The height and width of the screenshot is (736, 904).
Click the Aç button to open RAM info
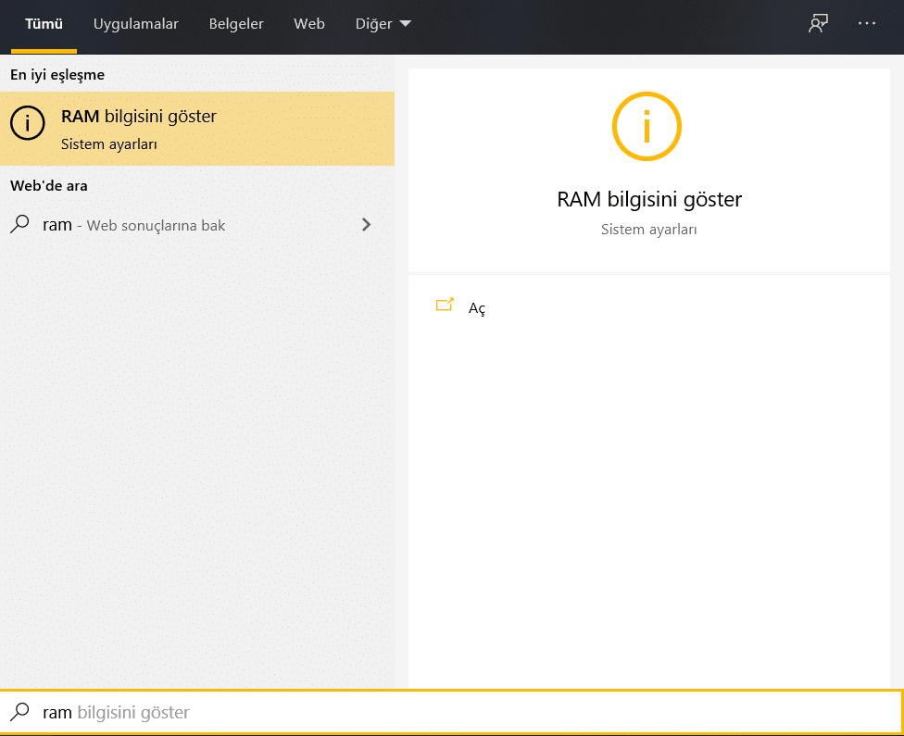477,307
